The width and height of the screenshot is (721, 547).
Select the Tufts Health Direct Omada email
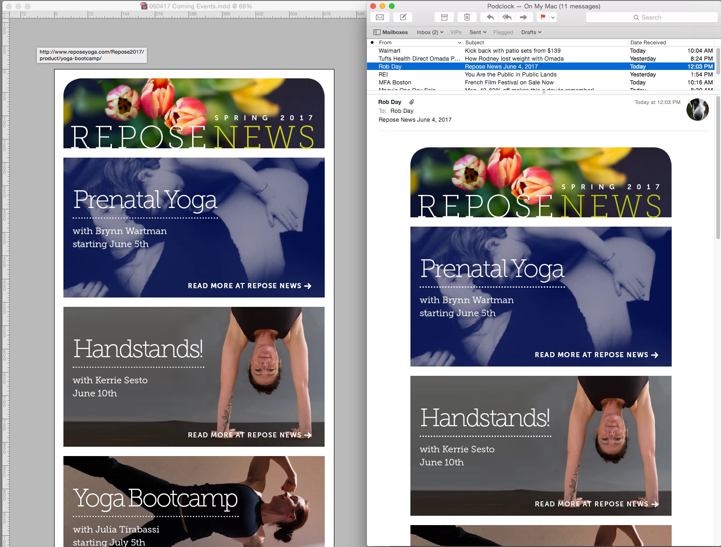click(x=541, y=58)
